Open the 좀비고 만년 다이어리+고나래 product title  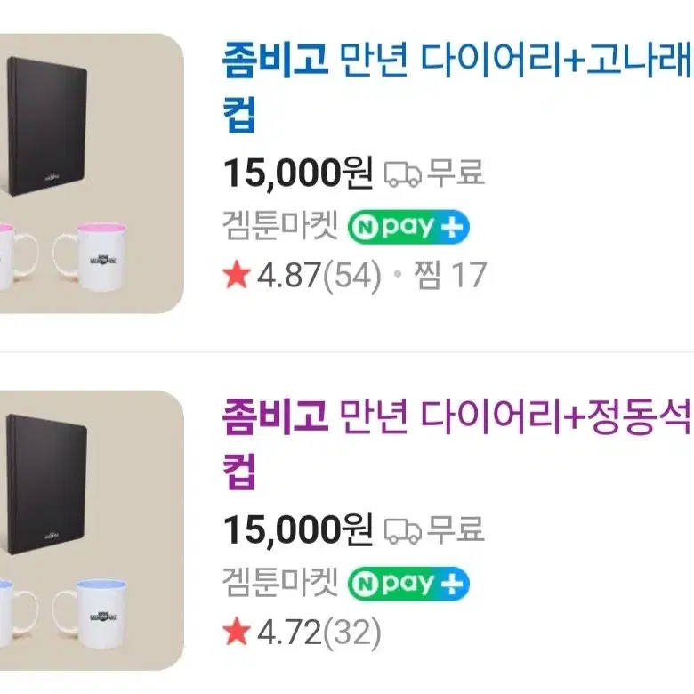pyautogui.click(x=457, y=85)
